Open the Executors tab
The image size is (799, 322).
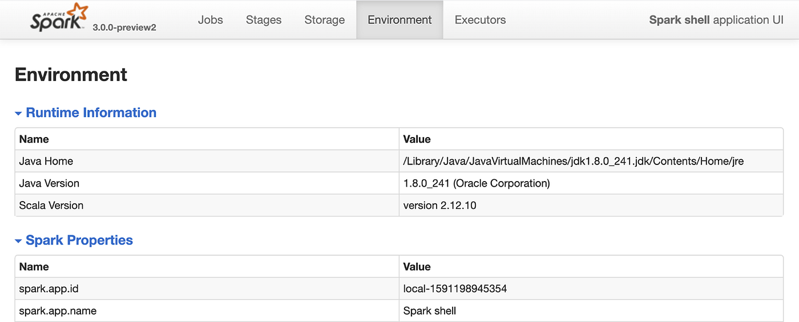[x=480, y=20]
